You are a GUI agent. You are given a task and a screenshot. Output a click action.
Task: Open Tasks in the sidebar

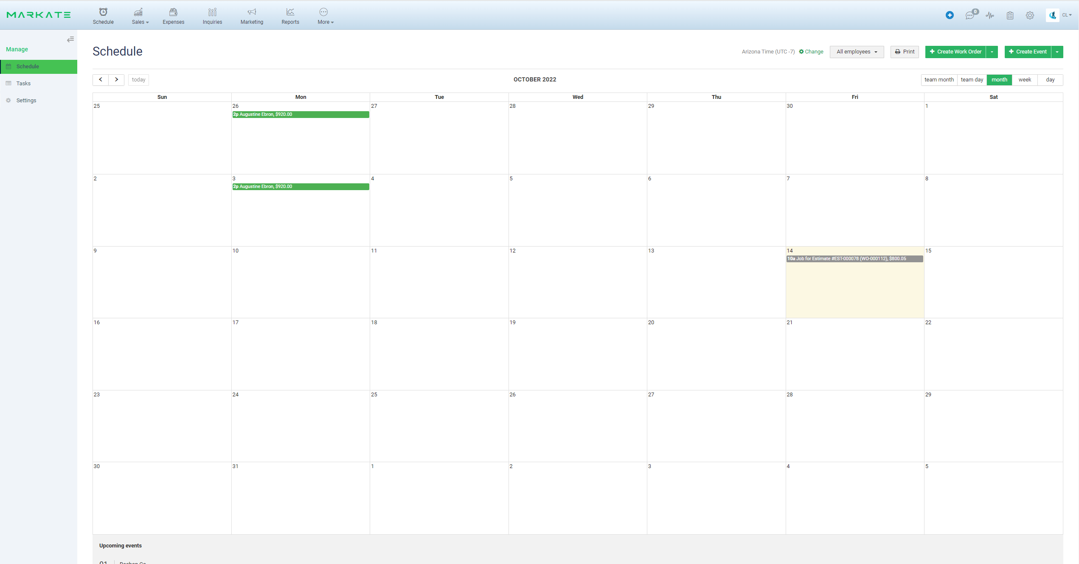tap(23, 84)
